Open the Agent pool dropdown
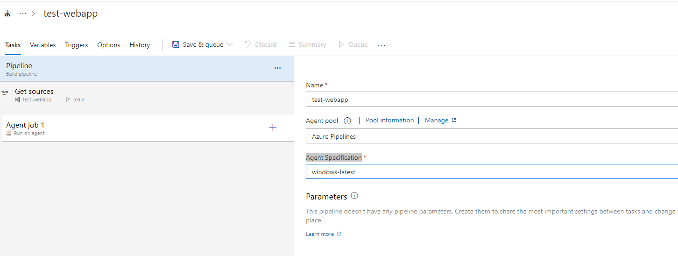The width and height of the screenshot is (678, 256). tap(491, 136)
